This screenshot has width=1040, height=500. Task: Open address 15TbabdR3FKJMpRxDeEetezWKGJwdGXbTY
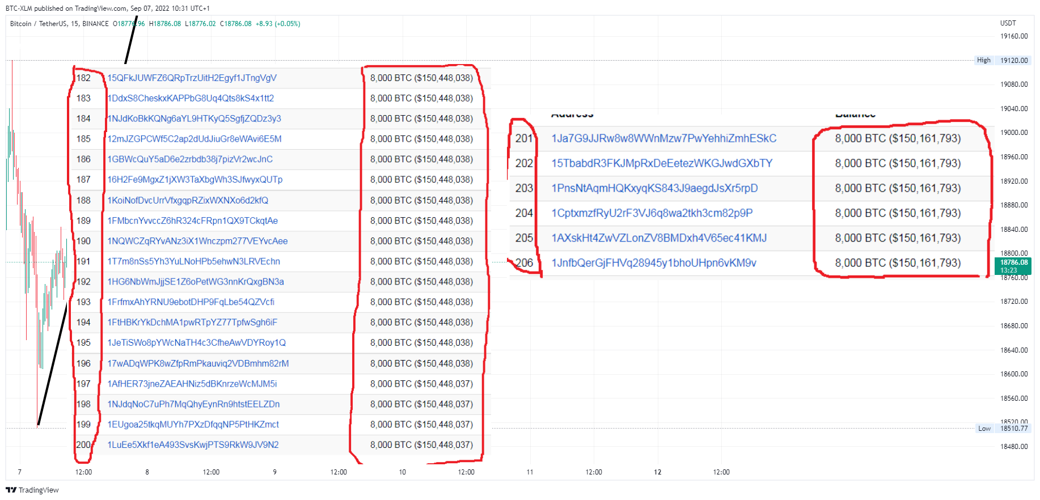pyautogui.click(x=662, y=163)
